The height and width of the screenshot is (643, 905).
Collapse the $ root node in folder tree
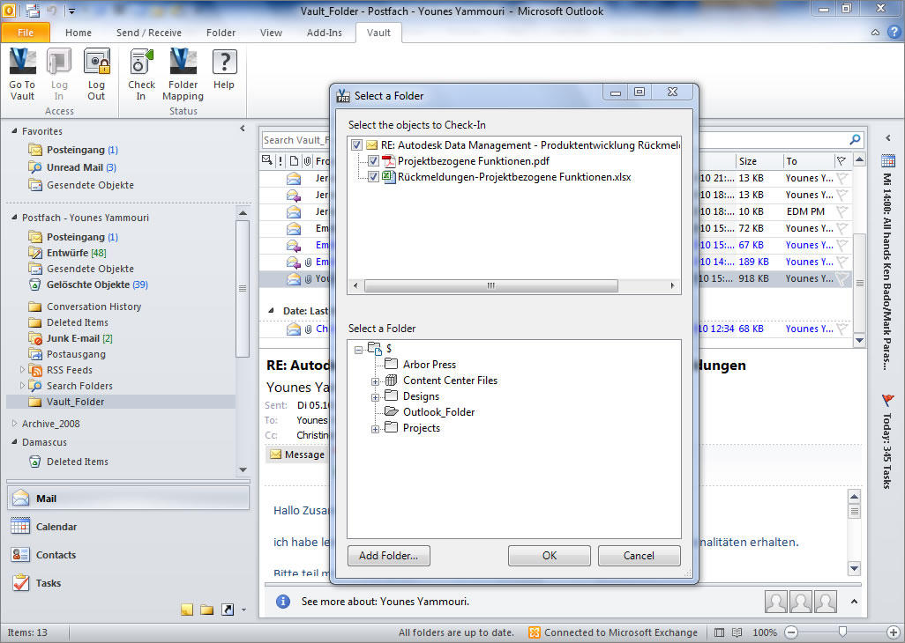tap(358, 349)
